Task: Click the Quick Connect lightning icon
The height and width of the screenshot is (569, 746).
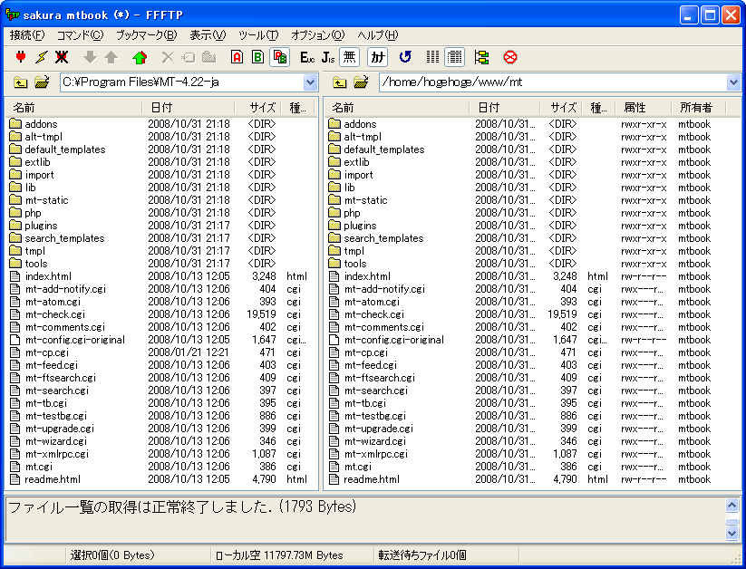Action: click(x=42, y=57)
